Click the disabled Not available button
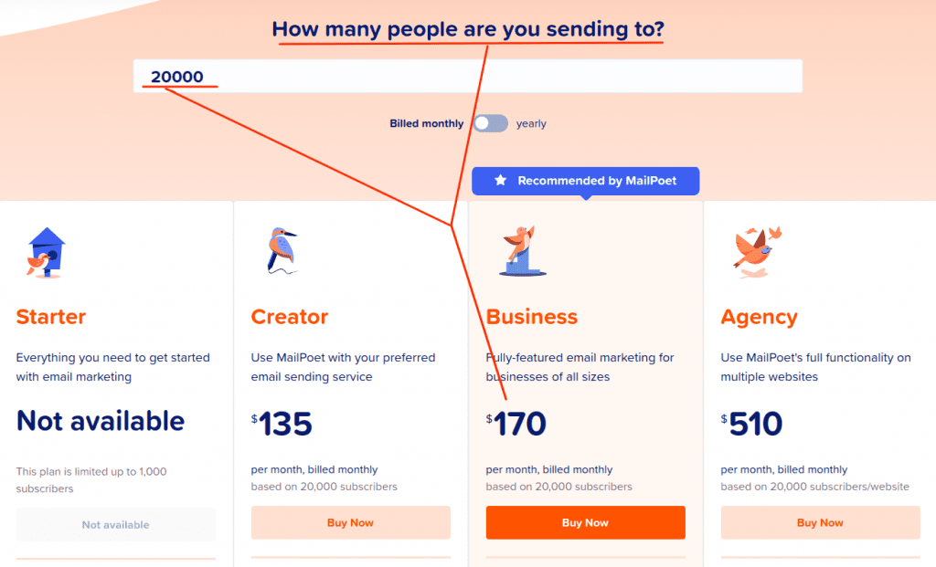 [115, 525]
